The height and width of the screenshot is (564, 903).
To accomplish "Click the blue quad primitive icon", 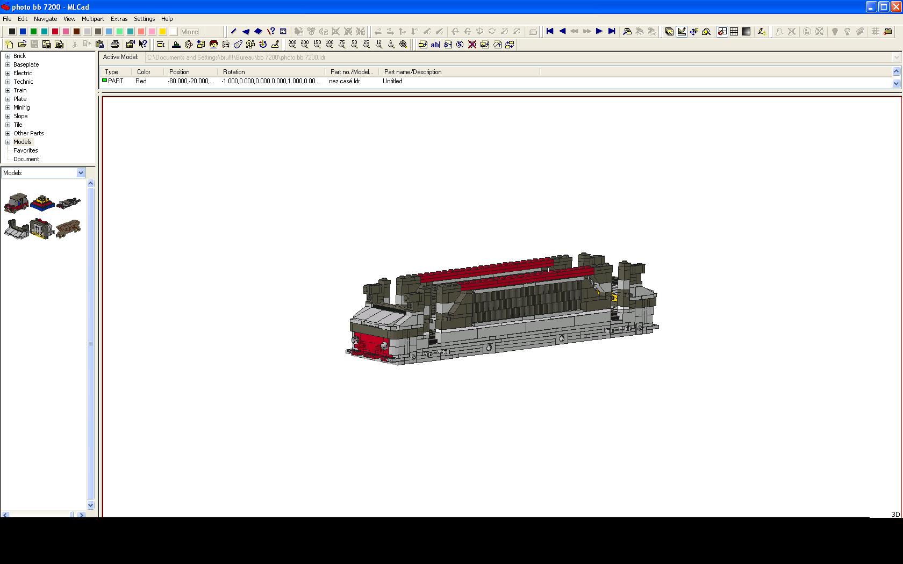I will 258,32.
